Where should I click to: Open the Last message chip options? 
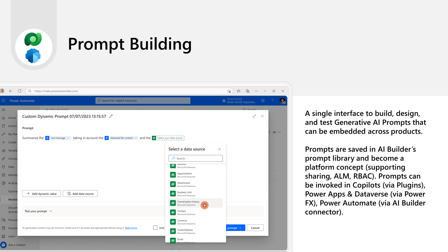click(68, 138)
